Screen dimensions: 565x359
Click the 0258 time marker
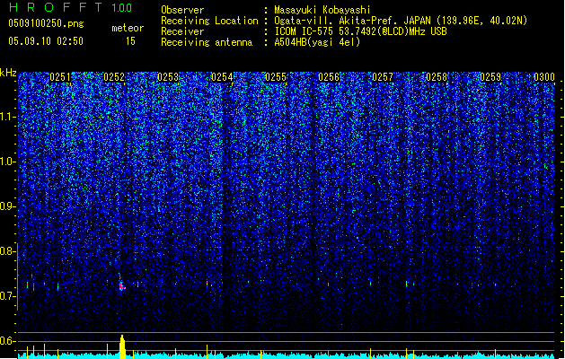point(437,77)
